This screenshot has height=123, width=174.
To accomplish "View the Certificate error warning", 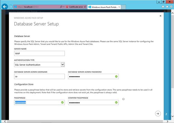I will coord(74,7).
